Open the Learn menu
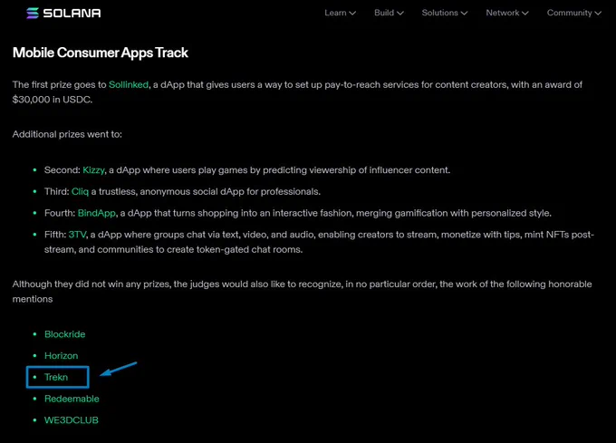 pyautogui.click(x=340, y=13)
